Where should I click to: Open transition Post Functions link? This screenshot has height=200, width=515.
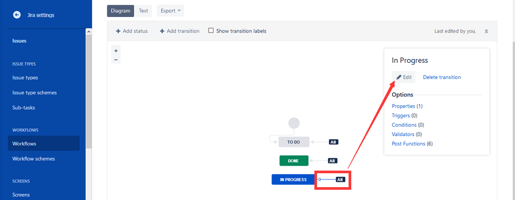[409, 143]
